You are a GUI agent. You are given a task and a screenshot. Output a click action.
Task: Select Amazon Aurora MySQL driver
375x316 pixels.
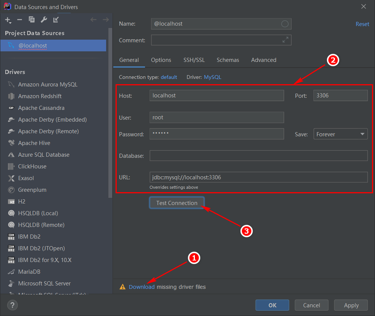pos(48,84)
